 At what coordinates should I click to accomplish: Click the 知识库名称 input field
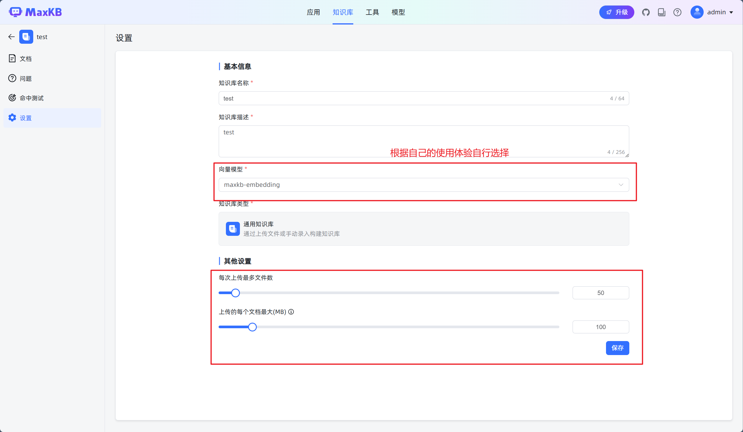(413, 99)
